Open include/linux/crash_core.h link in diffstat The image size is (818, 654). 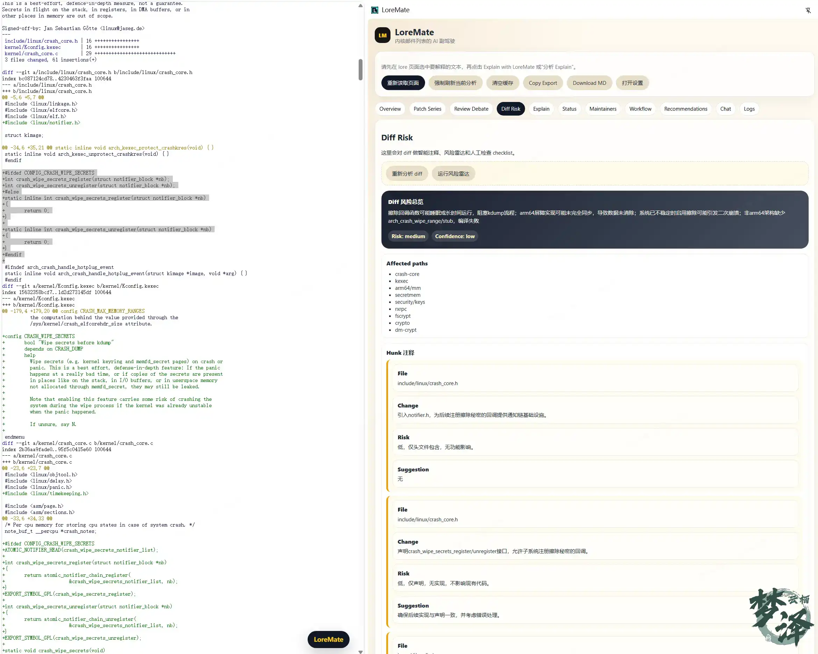pos(41,41)
